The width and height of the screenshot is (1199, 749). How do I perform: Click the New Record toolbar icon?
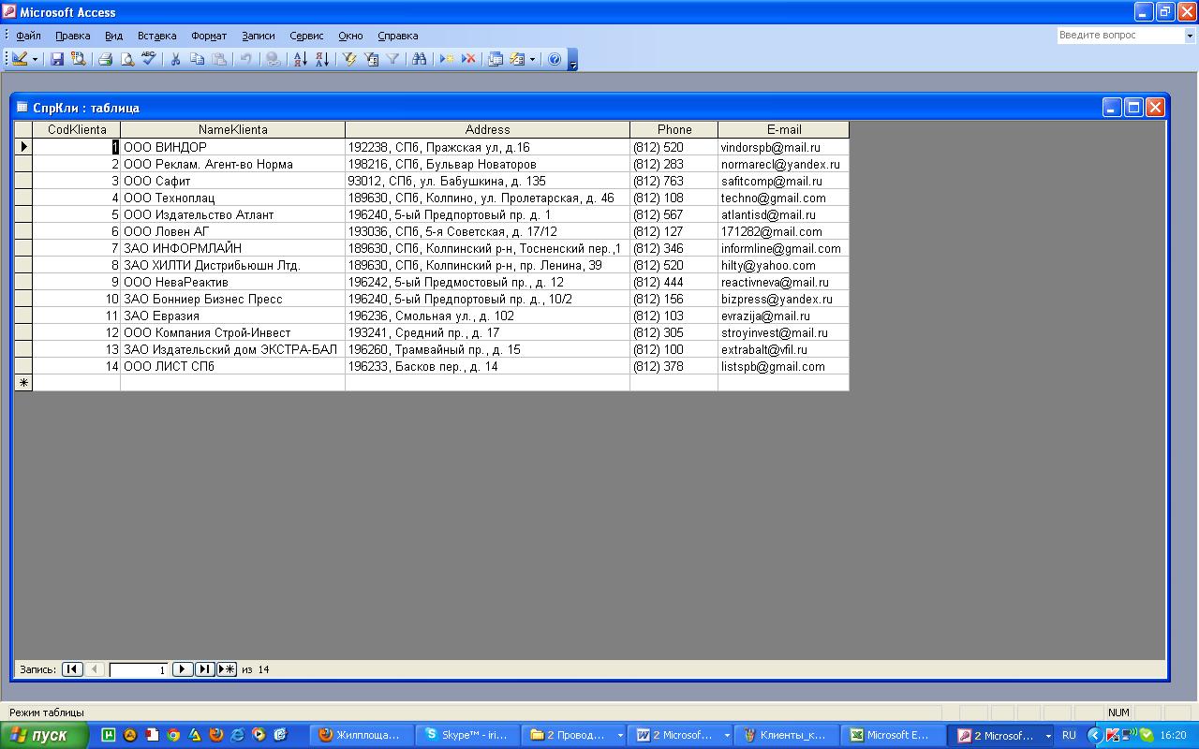click(447, 59)
